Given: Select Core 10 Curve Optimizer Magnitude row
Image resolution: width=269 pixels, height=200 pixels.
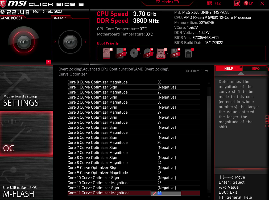Looking at the screenshot, I should point(134,183).
